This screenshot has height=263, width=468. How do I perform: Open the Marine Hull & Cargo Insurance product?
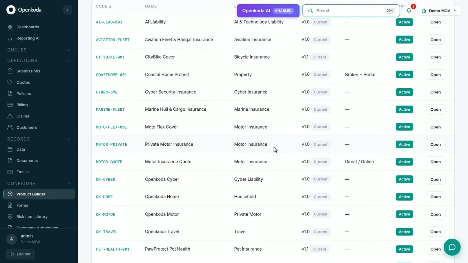tap(436, 109)
